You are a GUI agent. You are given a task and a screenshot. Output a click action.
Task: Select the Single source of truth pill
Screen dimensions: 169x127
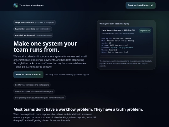(34, 23)
